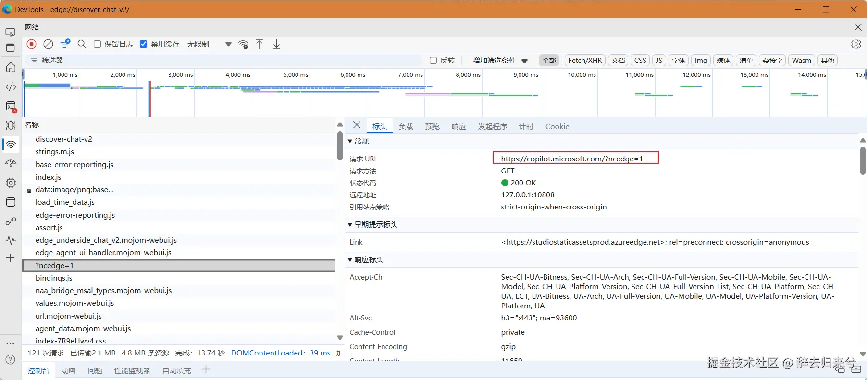Toggle device emulation icon in sidebar

10,32
